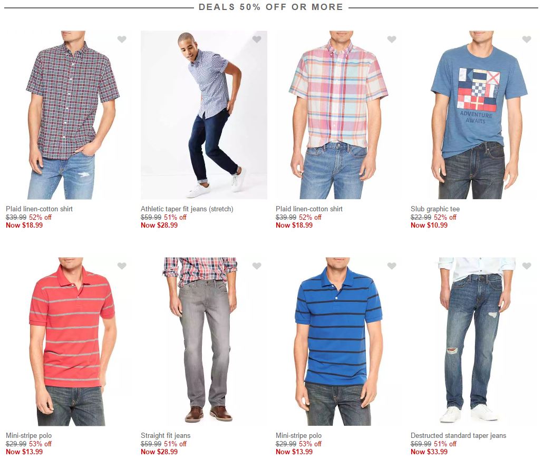The height and width of the screenshot is (469, 543).
Task: Select the Now $33.99 price text
Action: (x=429, y=452)
